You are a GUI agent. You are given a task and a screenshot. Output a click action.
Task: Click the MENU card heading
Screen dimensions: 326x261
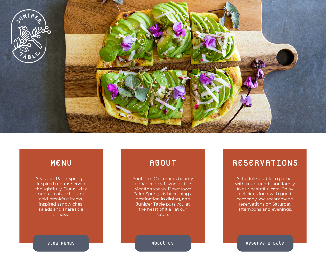click(61, 163)
